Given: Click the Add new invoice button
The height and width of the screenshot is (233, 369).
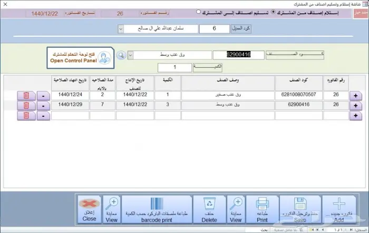Looking at the screenshot, I should point(339,209).
